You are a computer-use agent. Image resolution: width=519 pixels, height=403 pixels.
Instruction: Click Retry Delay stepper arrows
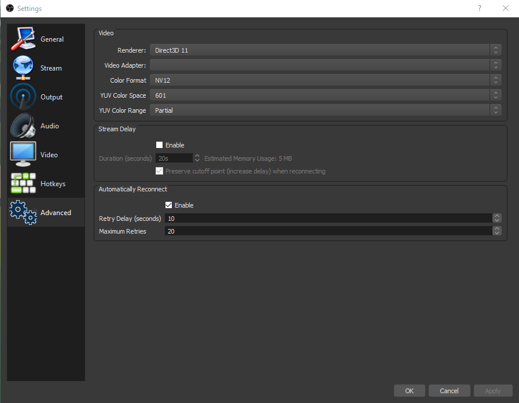click(x=497, y=219)
